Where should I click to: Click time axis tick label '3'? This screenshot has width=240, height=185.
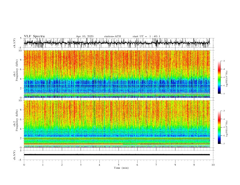click(x=81, y=165)
